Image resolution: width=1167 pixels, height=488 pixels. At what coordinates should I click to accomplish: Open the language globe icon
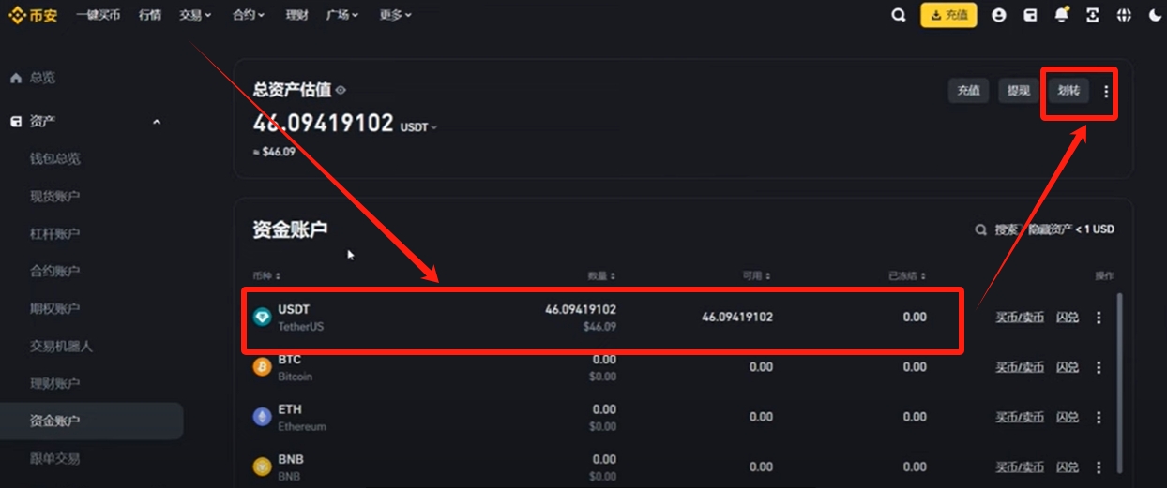(1124, 15)
